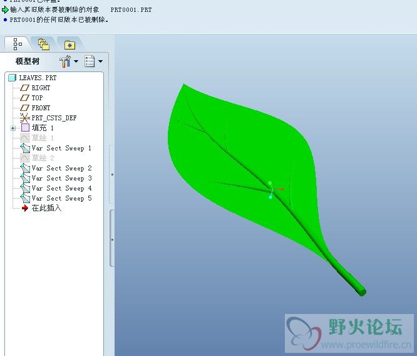
Task: Click the RIGHT plane icon
Action: pyautogui.click(x=25, y=88)
